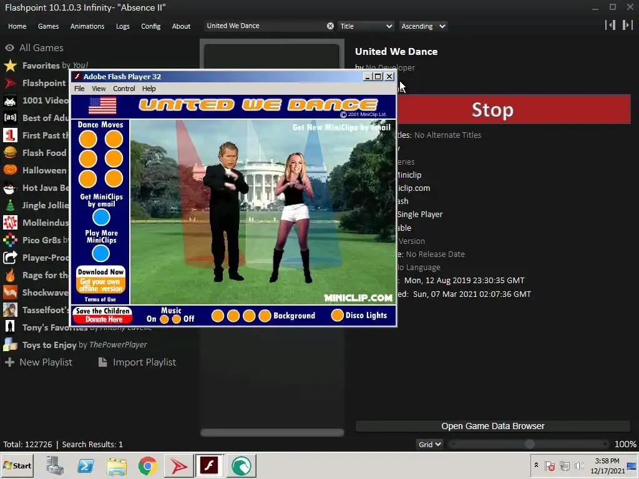Clear the search field with the X icon
639x479 pixels.
[x=330, y=26]
